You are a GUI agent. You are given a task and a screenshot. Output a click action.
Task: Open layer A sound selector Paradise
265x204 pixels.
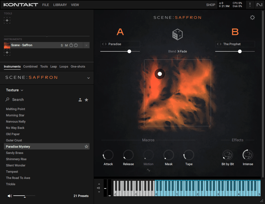120,44
